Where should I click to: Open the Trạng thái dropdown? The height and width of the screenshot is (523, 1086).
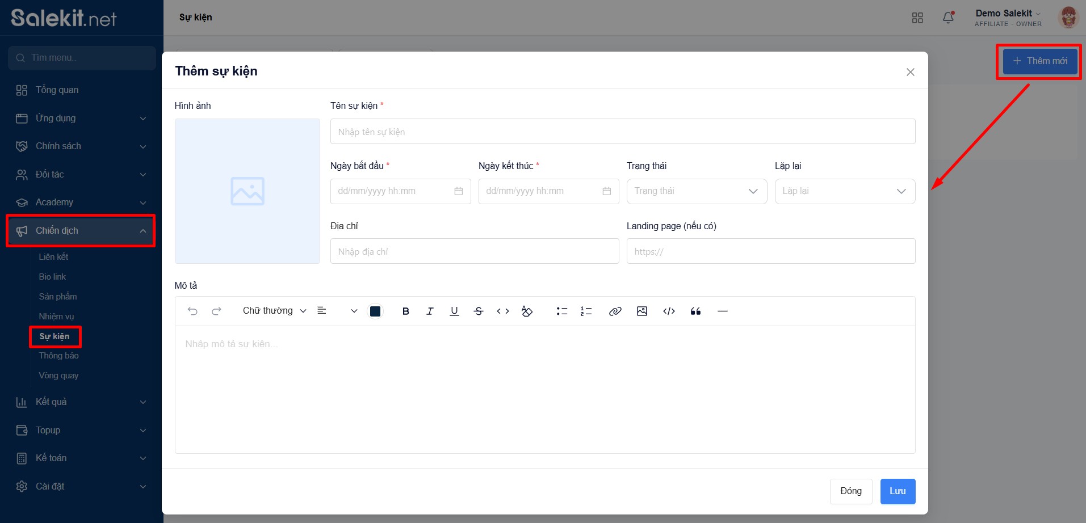697,191
